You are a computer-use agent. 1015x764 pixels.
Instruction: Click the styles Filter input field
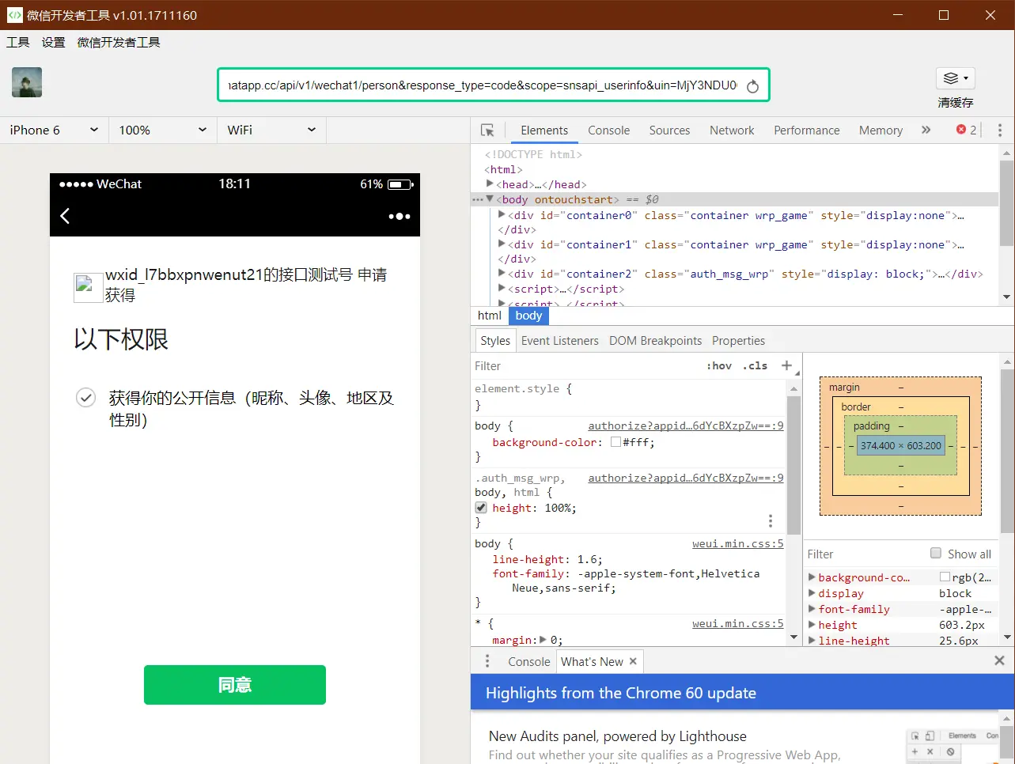pos(585,366)
